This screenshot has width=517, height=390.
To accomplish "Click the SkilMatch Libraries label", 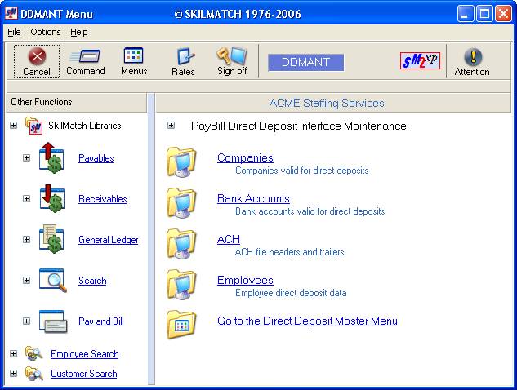I will (85, 126).
